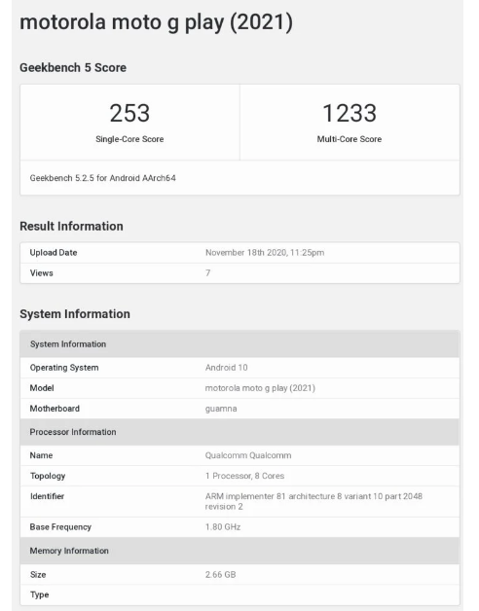Click the Upload Date row
Screen dimensions: 479x611
click(x=239, y=253)
